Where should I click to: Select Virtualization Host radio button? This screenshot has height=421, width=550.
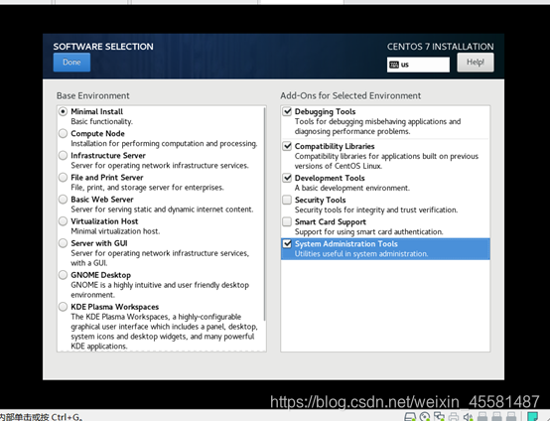(63, 221)
